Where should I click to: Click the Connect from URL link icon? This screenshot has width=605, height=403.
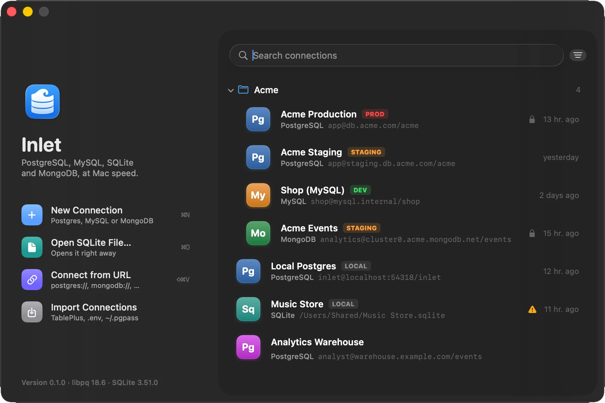[32, 280]
